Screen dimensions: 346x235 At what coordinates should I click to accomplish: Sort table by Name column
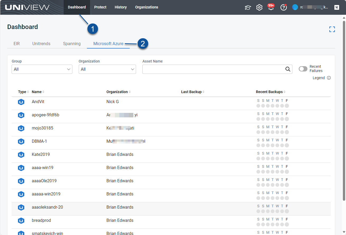tap(38, 92)
